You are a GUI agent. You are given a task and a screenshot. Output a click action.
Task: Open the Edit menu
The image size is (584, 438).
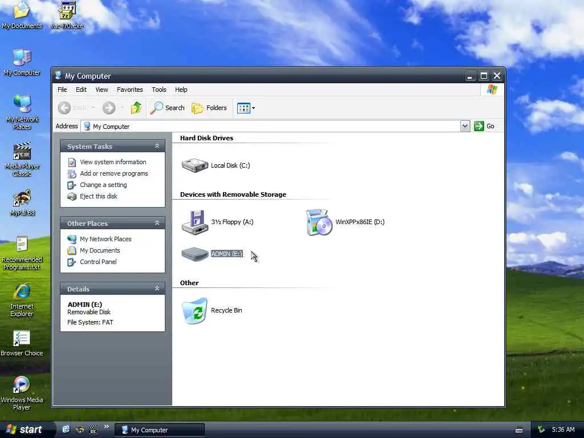click(x=81, y=90)
